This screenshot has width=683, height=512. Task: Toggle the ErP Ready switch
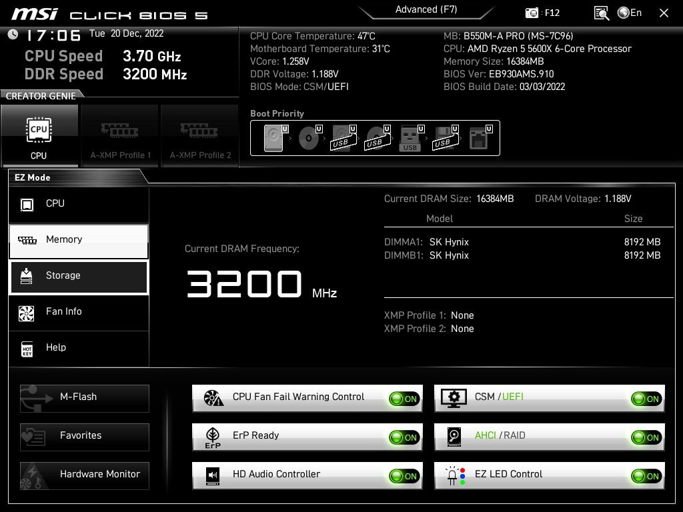pos(404,437)
